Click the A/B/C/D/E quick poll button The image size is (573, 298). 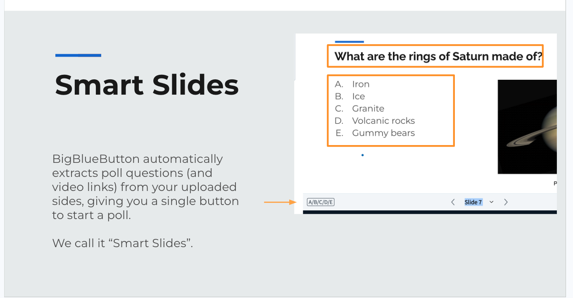pos(321,202)
